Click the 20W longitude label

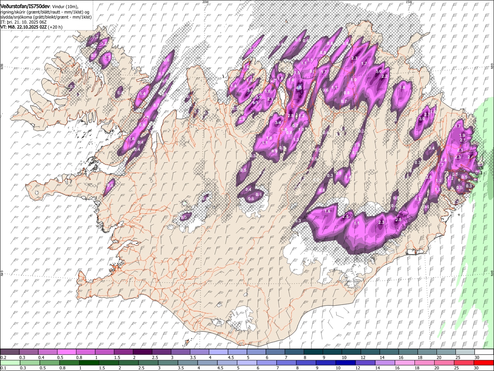point(205,2)
